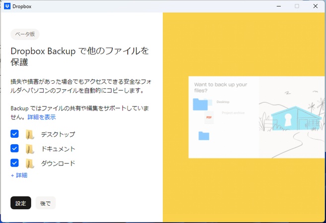Image resolution: width=326 pixels, height=223 pixels.
Task: Minimize the Dropbox window
Action: [x=279, y=6]
